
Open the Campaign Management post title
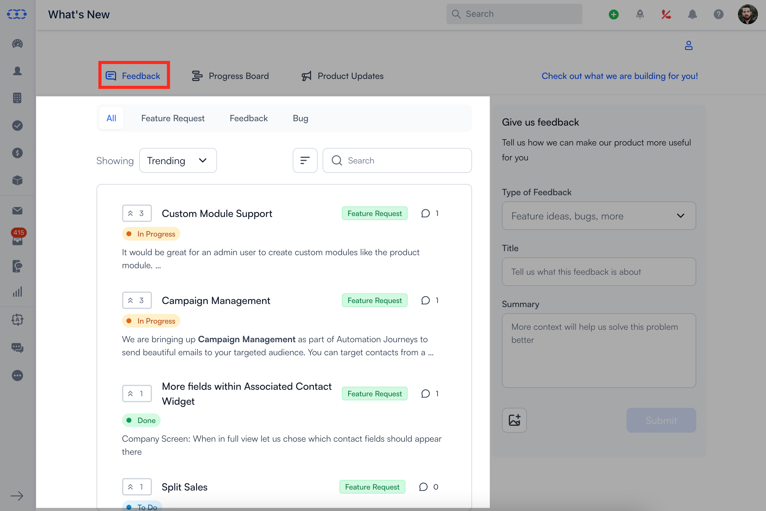click(216, 300)
